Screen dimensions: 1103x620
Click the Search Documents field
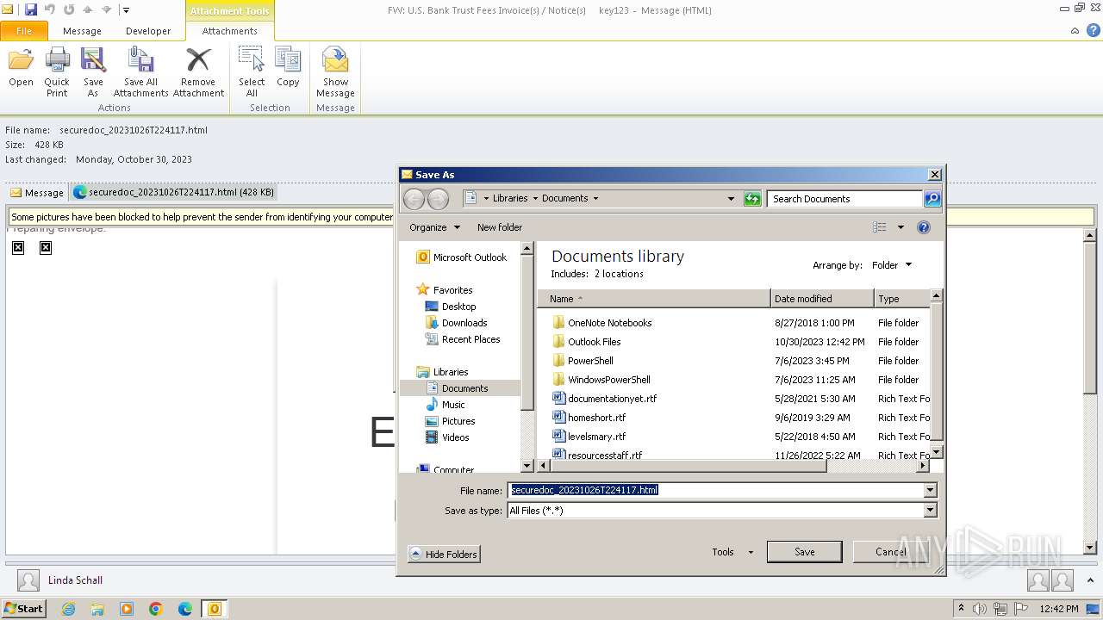click(x=844, y=199)
